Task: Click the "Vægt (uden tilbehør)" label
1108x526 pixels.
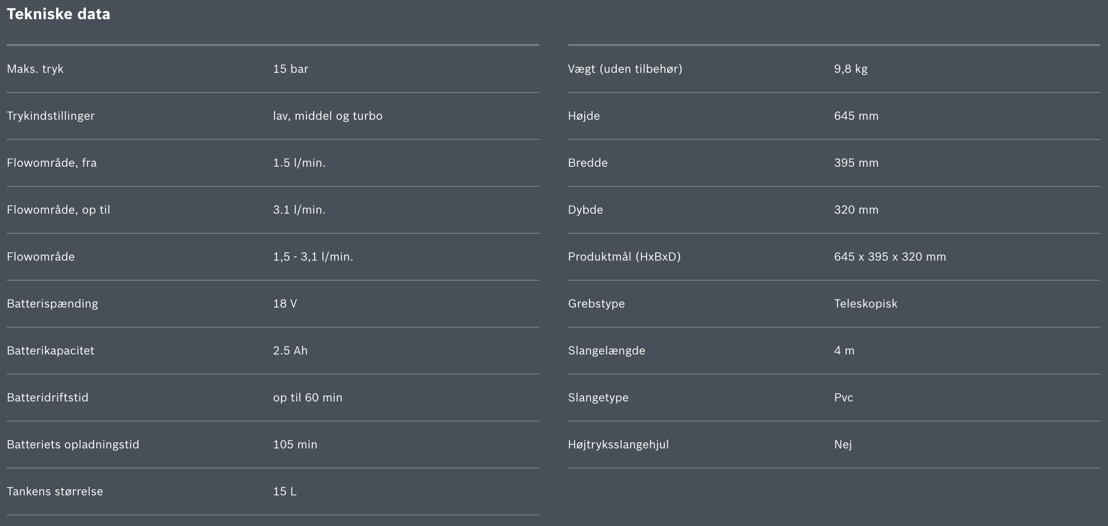Action: point(625,69)
